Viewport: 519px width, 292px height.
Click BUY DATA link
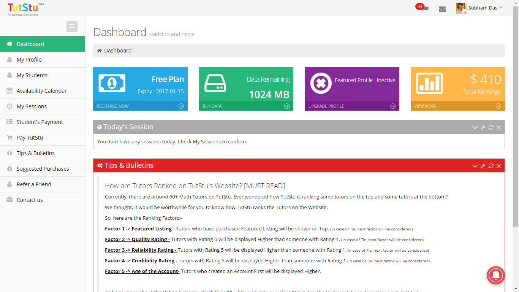212,106
